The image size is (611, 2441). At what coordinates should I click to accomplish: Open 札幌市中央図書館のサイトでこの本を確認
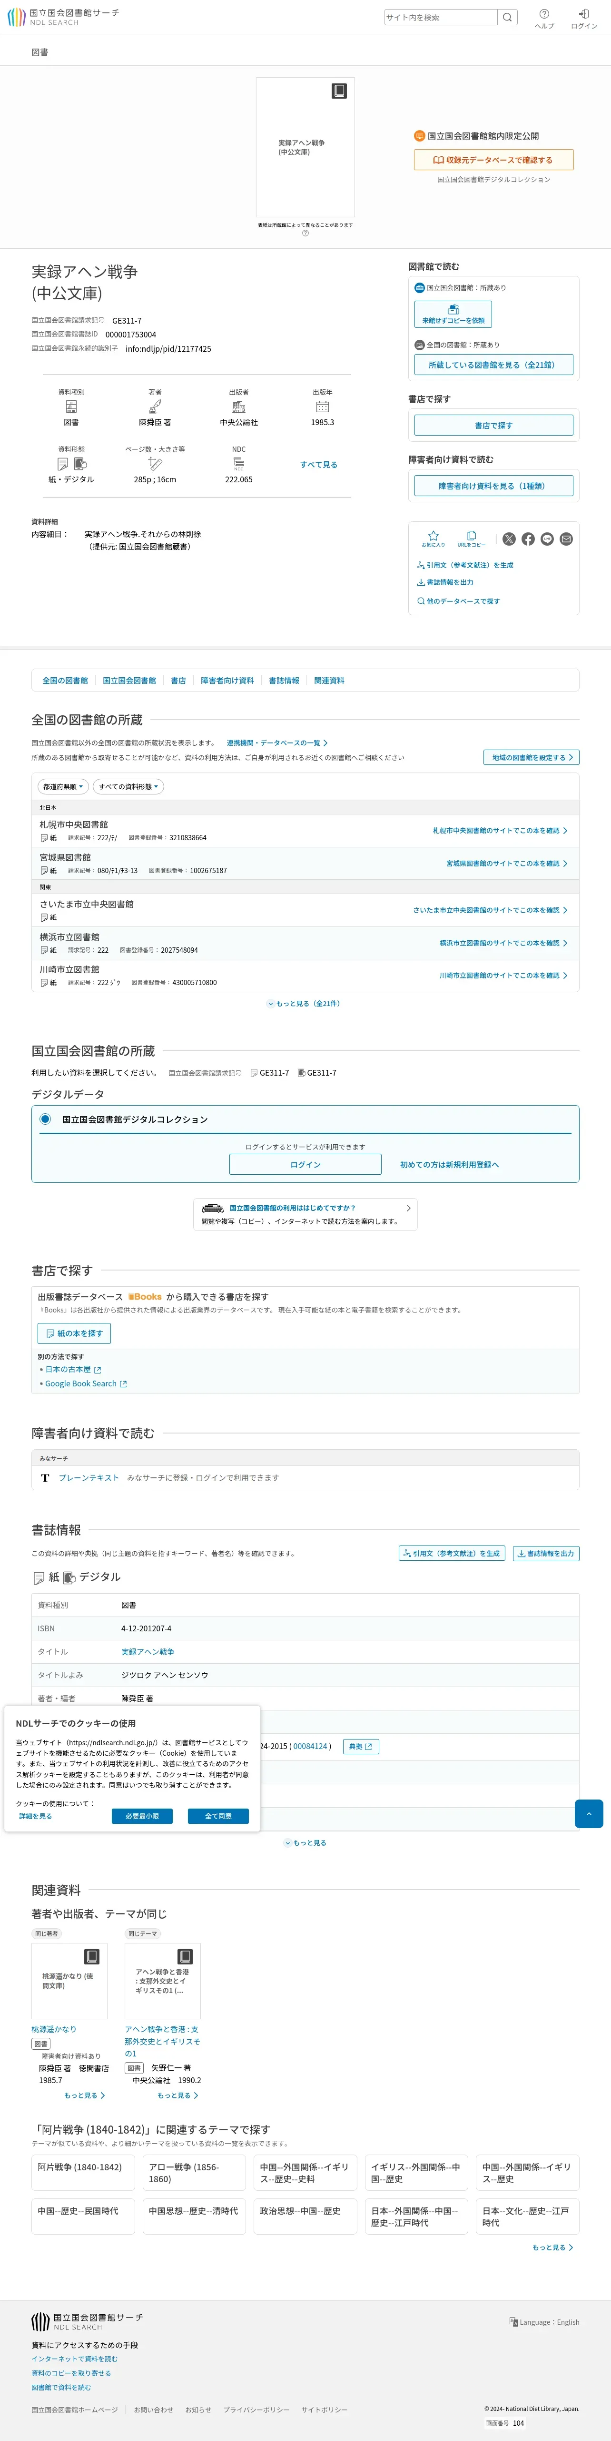(500, 831)
